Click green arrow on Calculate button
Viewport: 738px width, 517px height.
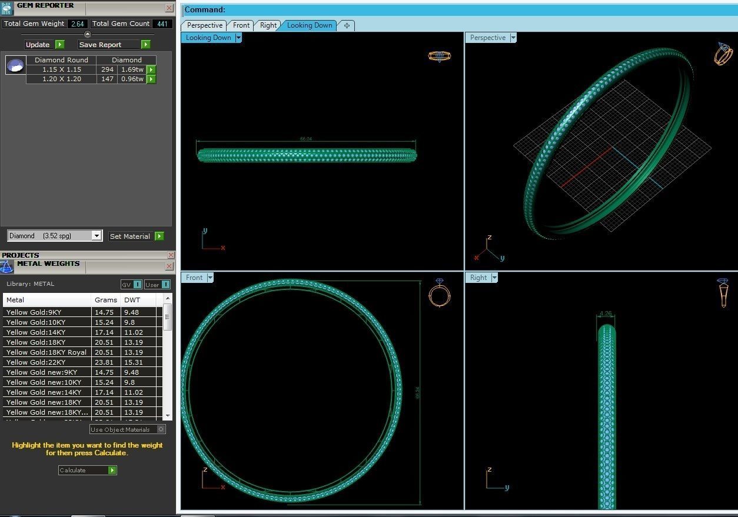pos(112,471)
